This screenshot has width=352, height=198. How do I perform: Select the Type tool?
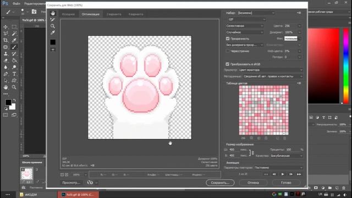14,74
